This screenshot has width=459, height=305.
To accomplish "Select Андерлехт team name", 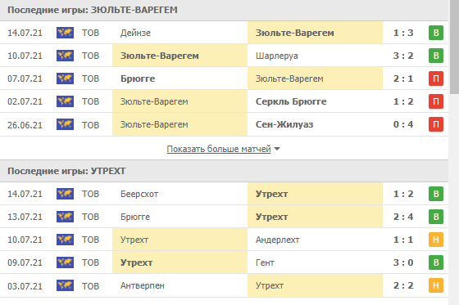I will click(277, 240).
